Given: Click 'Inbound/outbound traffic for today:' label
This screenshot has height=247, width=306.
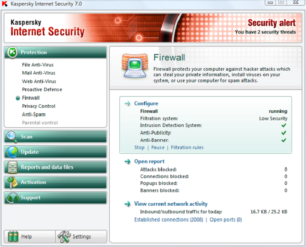Looking at the screenshot, I should pyautogui.click(x=181, y=212).
